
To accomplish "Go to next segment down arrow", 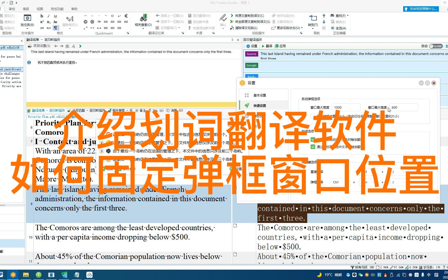I will tap(324, 22).
